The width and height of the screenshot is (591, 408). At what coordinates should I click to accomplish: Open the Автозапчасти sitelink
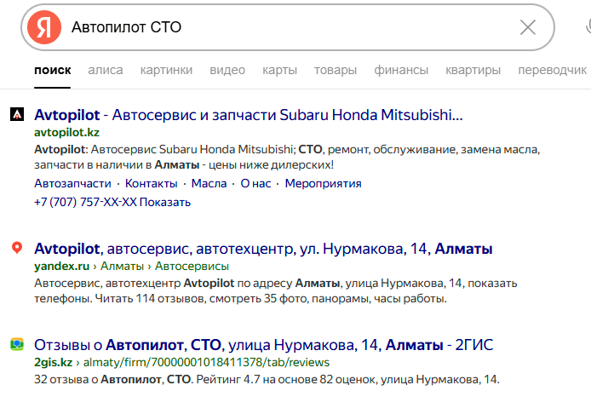click(x=72, y=183)
